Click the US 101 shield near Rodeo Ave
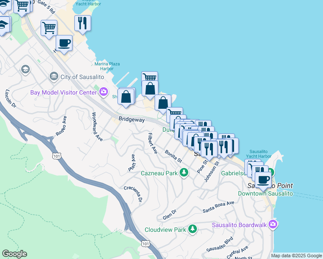This screenshot has height=259, width=323. pos(57,156)
